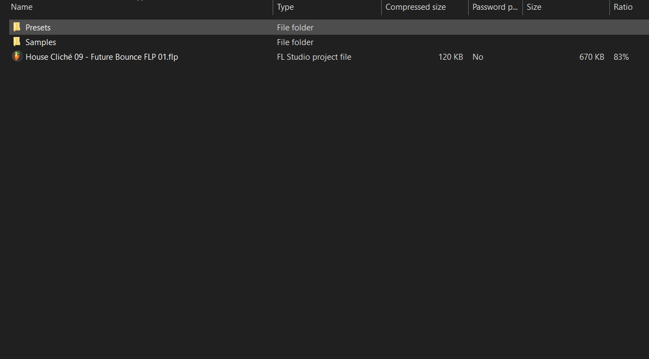
Task: Select the House Cliché 09 .flp filename
Action: tap(102, 57)
